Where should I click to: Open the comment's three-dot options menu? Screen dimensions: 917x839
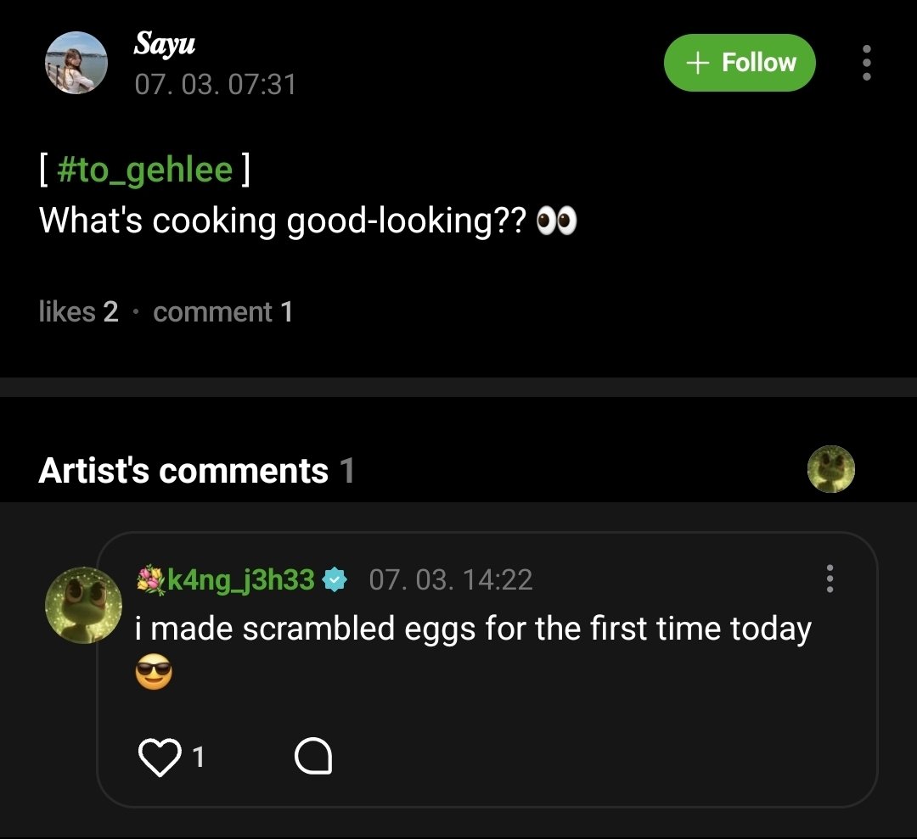[x=830, y=579]
